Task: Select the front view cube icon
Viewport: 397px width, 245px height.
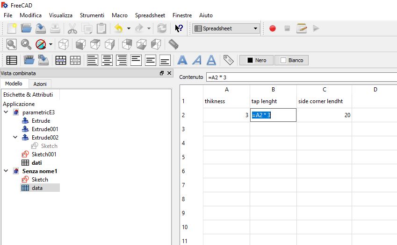Action: tap(80, 44)
